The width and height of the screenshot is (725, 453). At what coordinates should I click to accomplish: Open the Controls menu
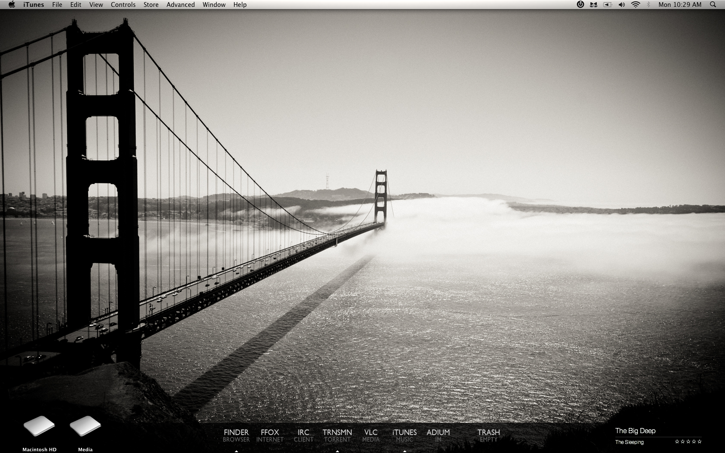(x=123, y=5)
